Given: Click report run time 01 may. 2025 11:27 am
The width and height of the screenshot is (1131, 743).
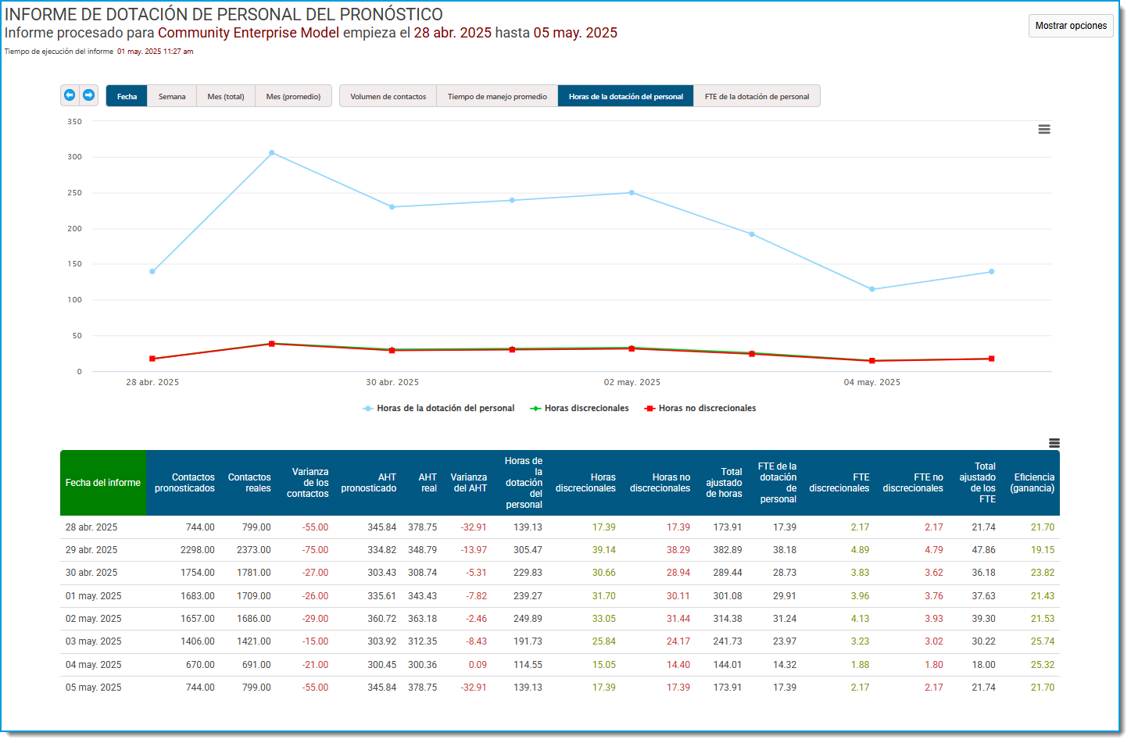Looking at the screenshot, I should pyautogui.click(x=156, y=52).
